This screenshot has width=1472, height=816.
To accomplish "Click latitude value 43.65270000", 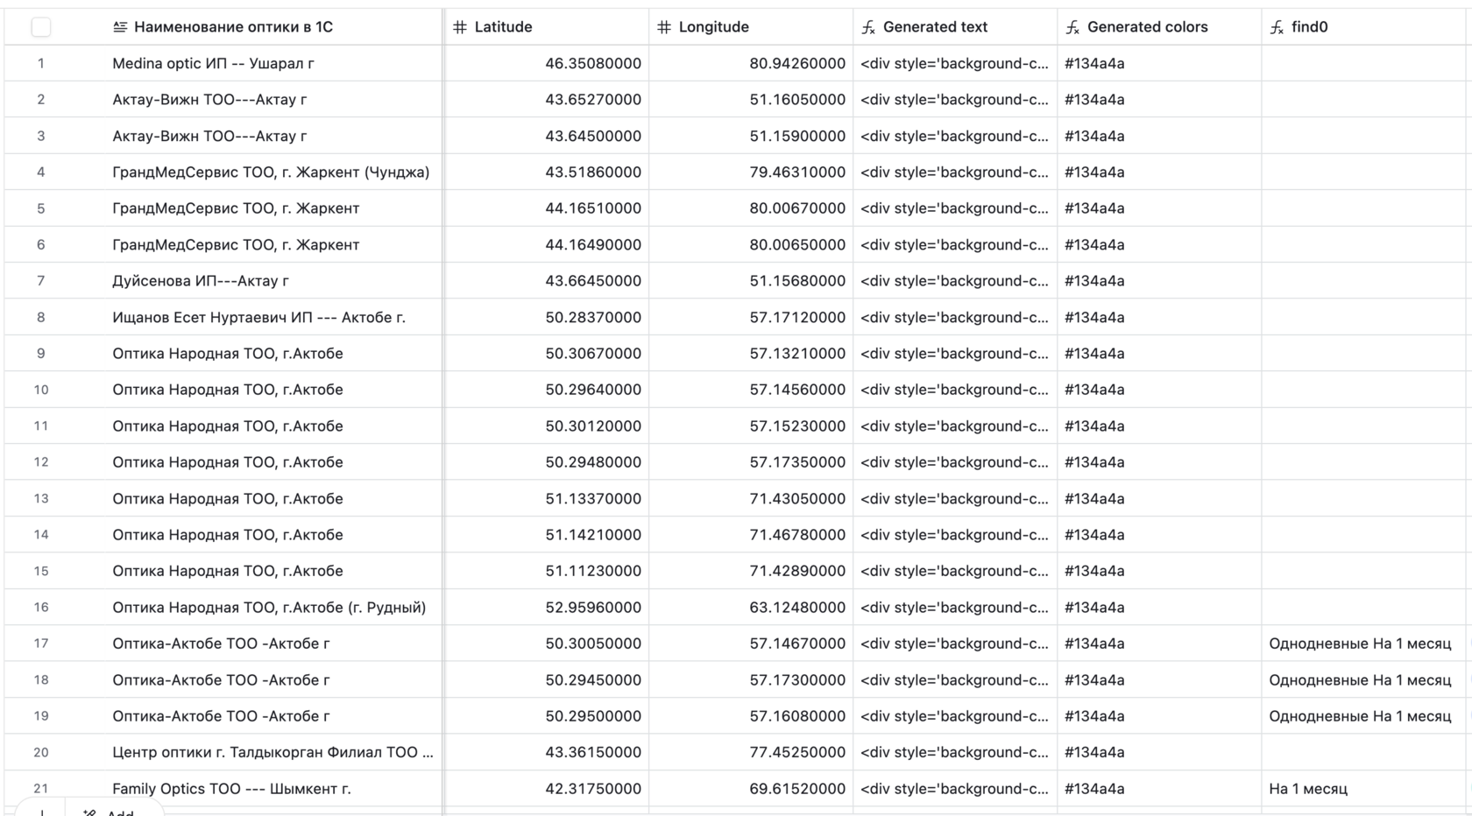I will coord(593,100).
